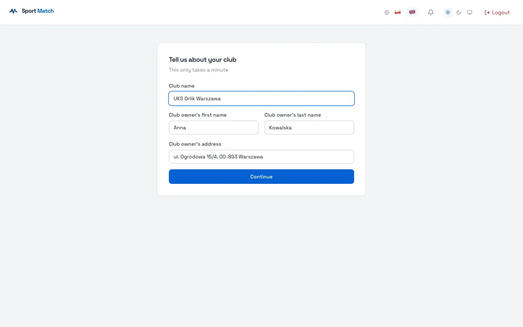Click the 'Club owner's first name' label

click(198, 115)
